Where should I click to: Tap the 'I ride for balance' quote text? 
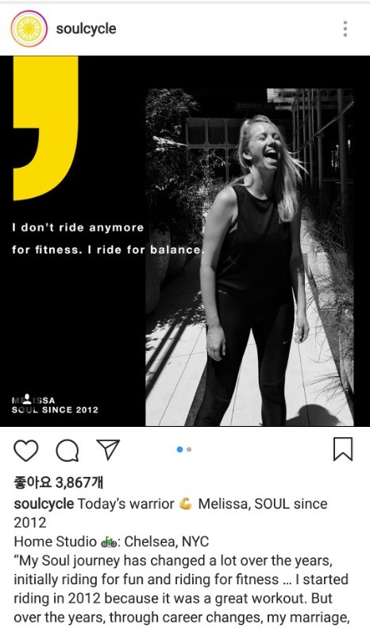click(146, 250)
